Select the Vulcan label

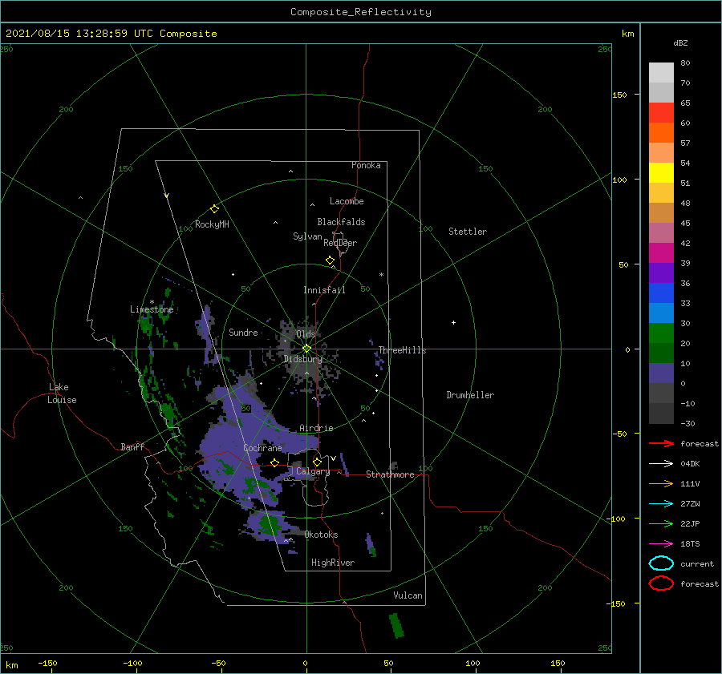point(408,595)
